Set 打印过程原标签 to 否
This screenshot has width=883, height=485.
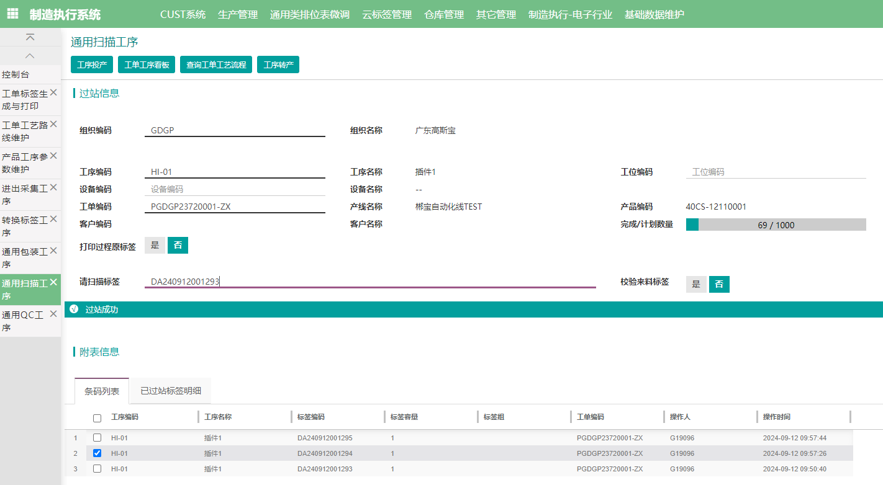tap(178, 246)
